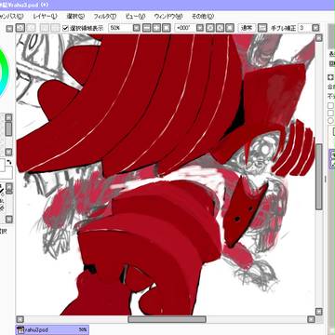Screen dimensions: 335x335
Task: Click left panel upper scrollbar down arrow
Action: (x=8, y=152)
